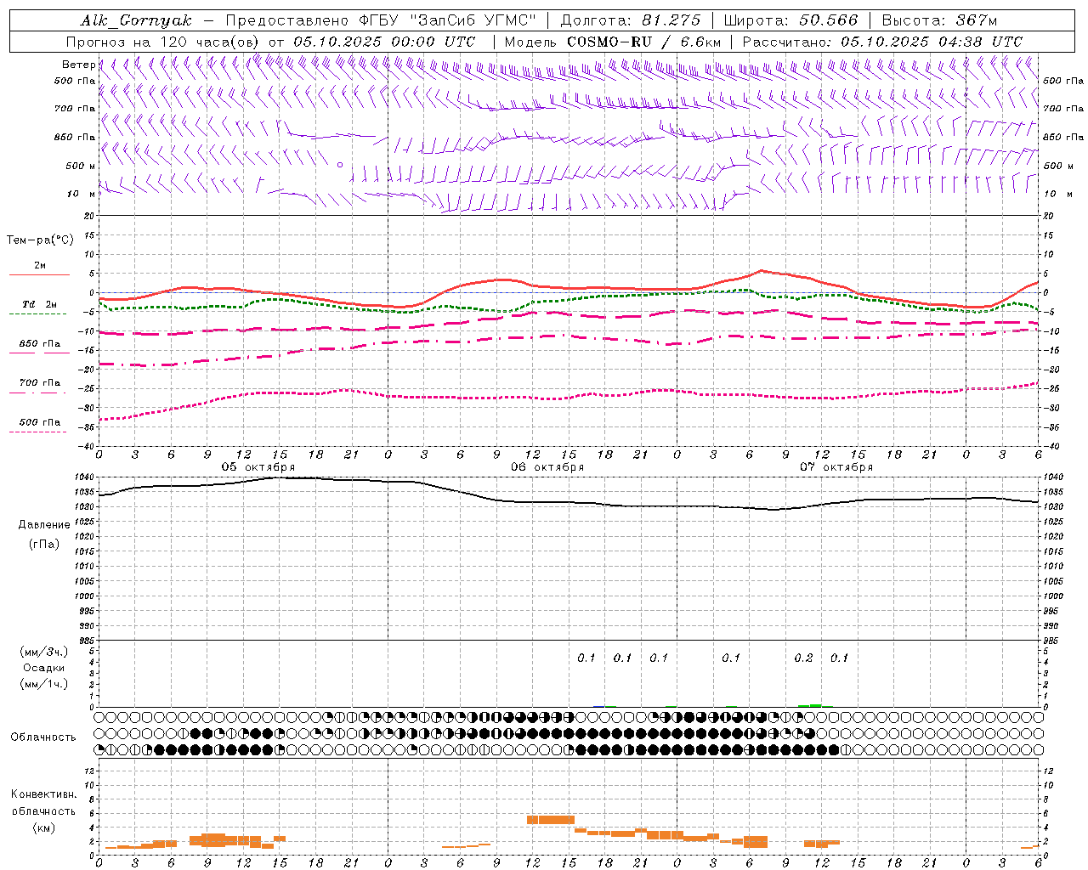Click the "Облачность" cloud cover label
The height and width of the screenshot is (870, 1088).
pos(43,737)
